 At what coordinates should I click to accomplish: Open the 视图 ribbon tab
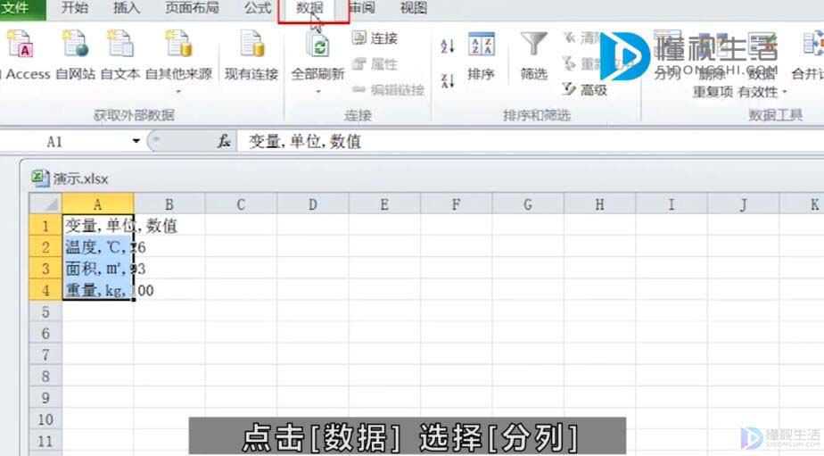414,8
